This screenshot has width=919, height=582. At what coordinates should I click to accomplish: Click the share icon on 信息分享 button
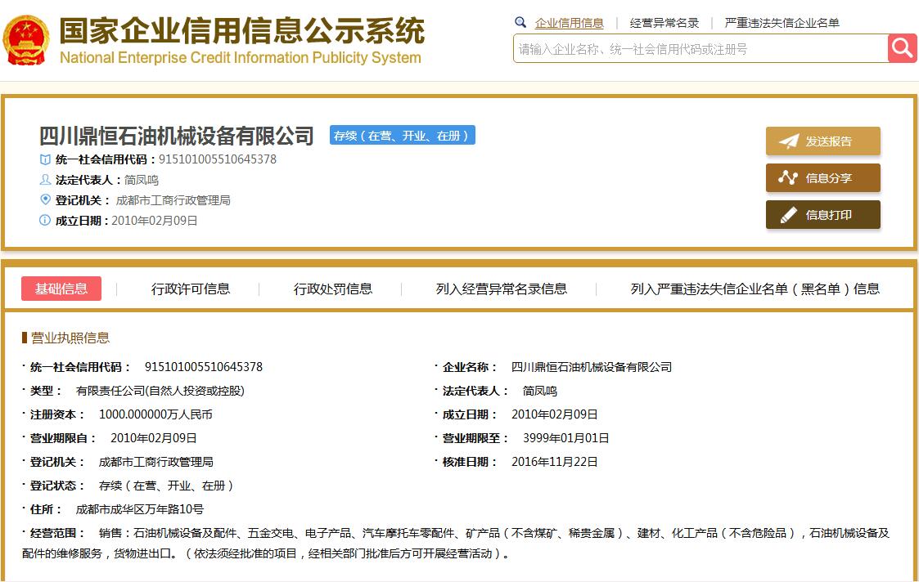(786, 177)
